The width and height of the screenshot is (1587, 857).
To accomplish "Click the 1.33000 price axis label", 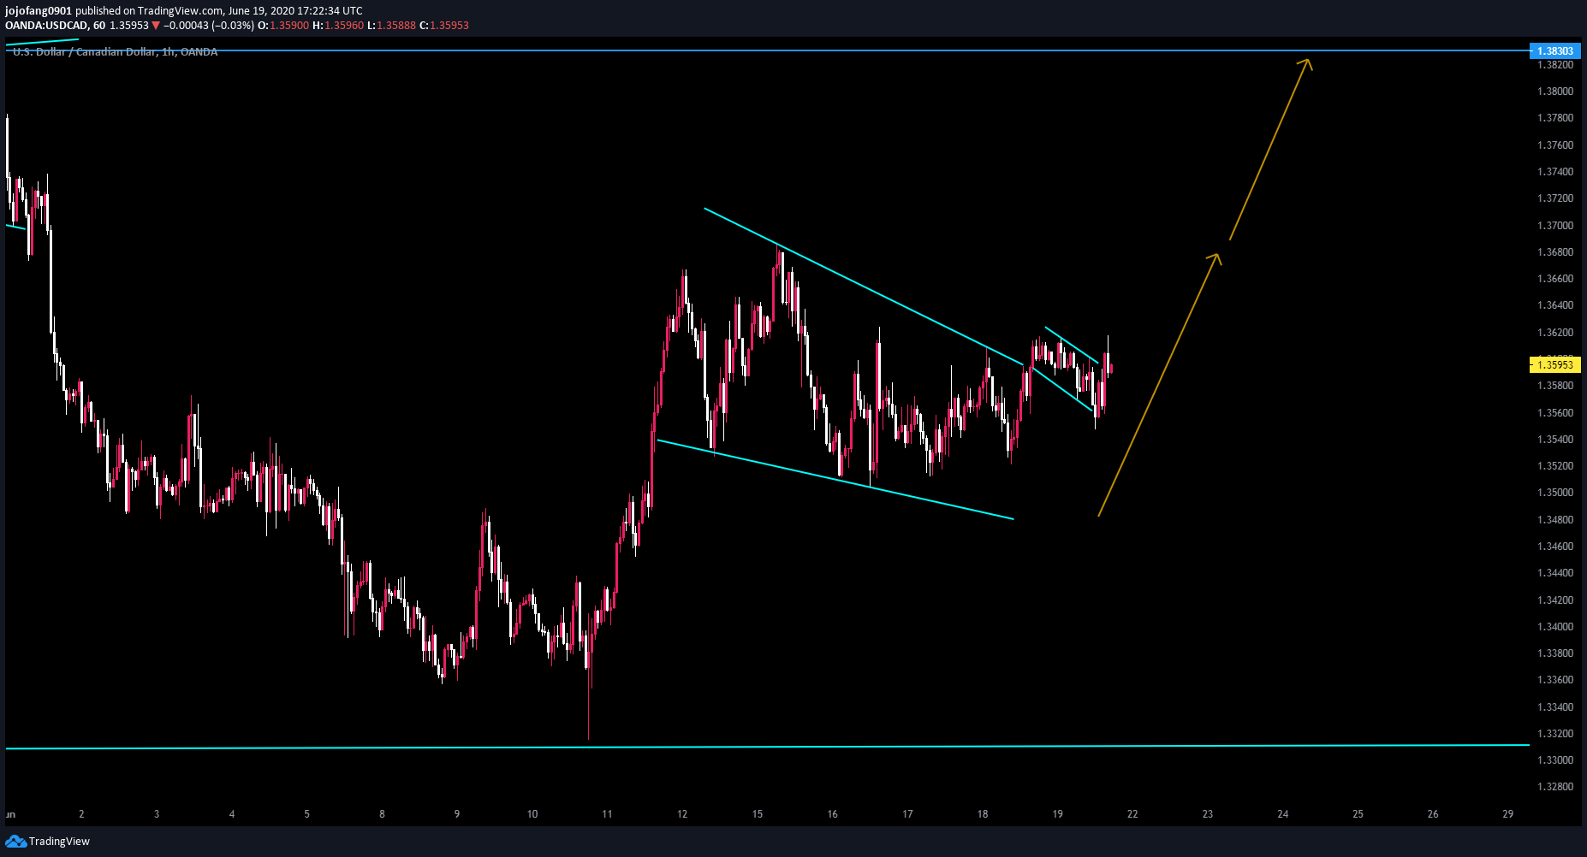I will 1555,760.
